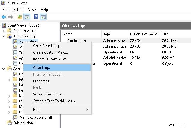The image size is (191, 128).
Task: Choose Properties in context menu
Action: (x=57, y=81)
